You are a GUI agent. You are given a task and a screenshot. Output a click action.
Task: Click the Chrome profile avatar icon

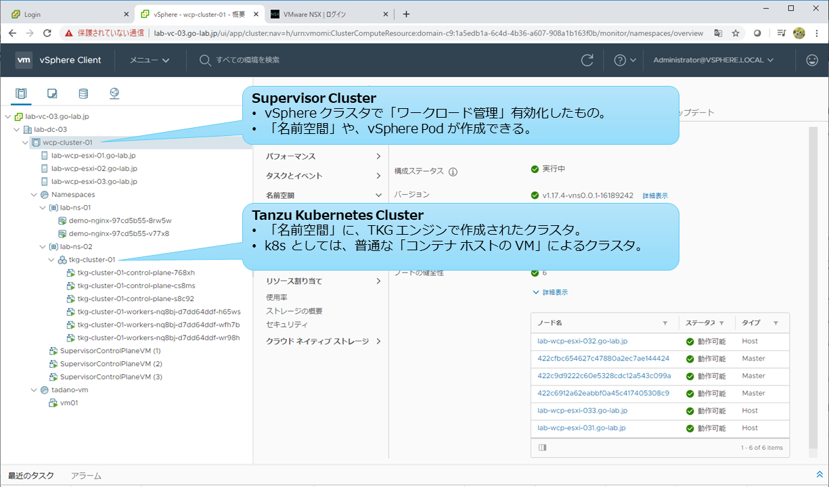point(799,32)
